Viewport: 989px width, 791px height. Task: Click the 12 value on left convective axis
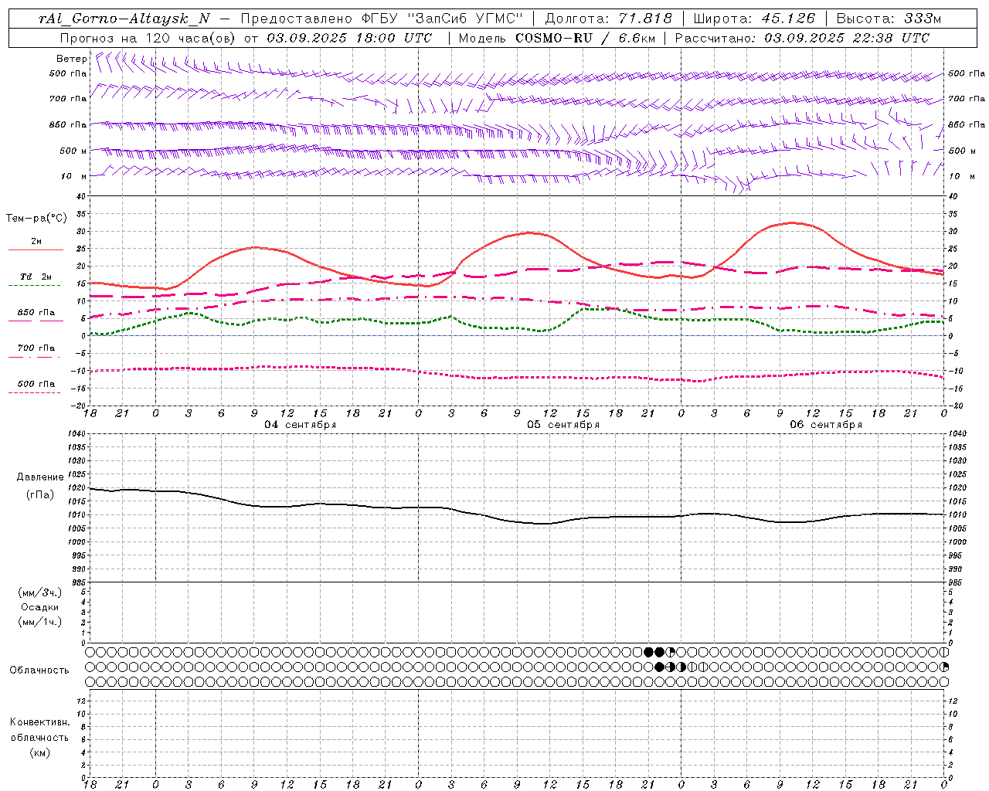[82, 701]
